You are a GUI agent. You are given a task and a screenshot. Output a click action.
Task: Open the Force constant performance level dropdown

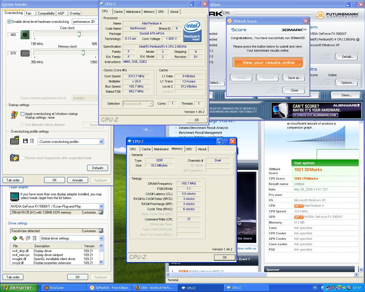point(85,98)
